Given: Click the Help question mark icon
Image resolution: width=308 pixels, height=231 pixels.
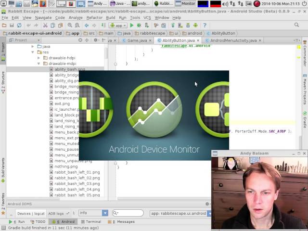Looking at the screenshot, I should 205,26.
